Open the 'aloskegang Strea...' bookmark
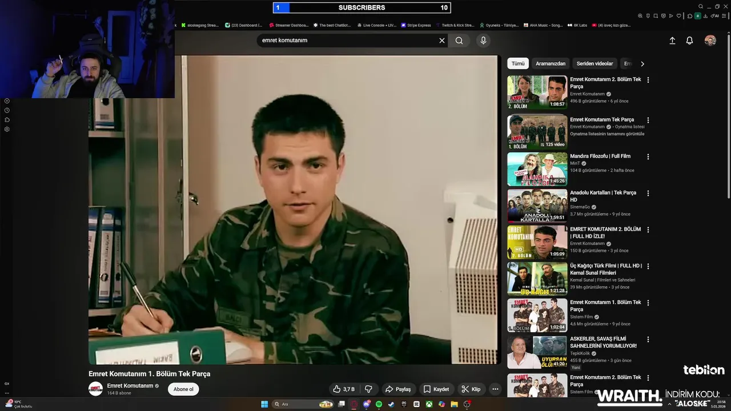 (x=200, y=25)
